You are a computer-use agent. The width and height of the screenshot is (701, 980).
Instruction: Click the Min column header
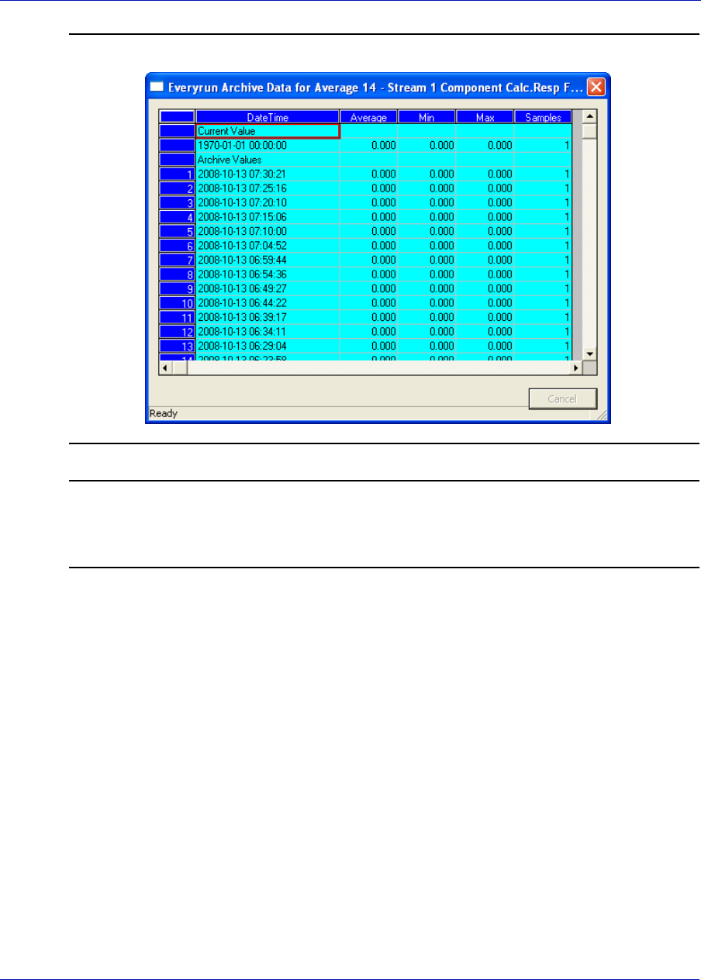[426, 117]
